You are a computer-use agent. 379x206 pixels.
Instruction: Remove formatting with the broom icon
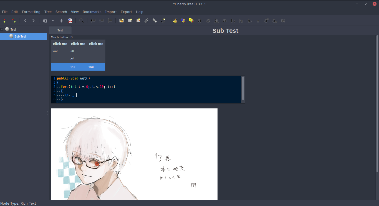[175, 21]
